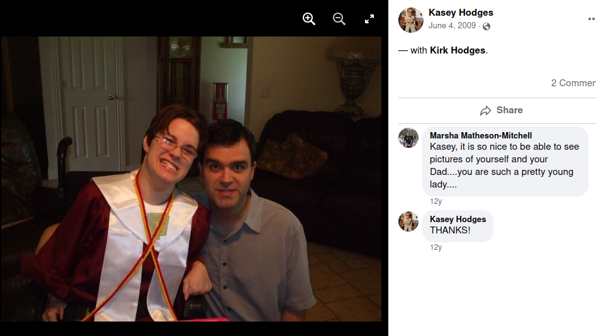Open Kasey Hodges profile picture at post header
The height and width of the screenshot is (336, 596).
[410, 20]
